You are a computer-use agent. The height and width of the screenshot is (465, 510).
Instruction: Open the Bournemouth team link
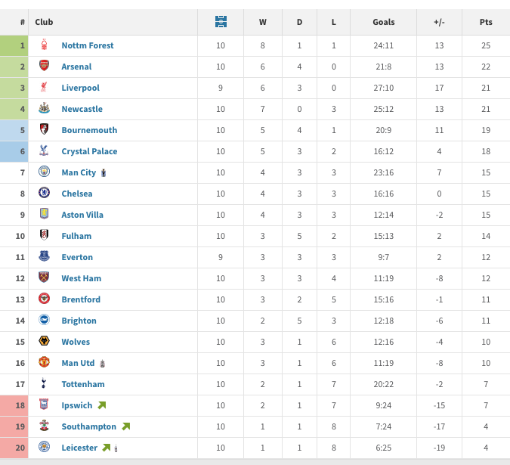coord(89,130)
